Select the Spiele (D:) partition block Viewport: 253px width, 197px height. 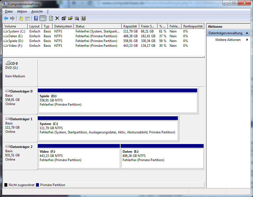point(118,101)
